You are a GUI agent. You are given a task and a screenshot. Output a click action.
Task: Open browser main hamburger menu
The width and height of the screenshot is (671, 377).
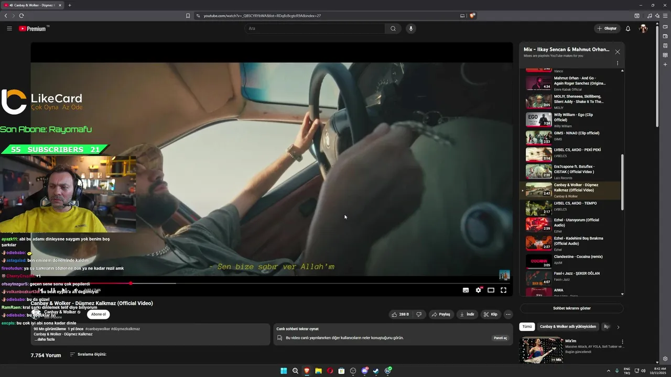tap(665, 16)
